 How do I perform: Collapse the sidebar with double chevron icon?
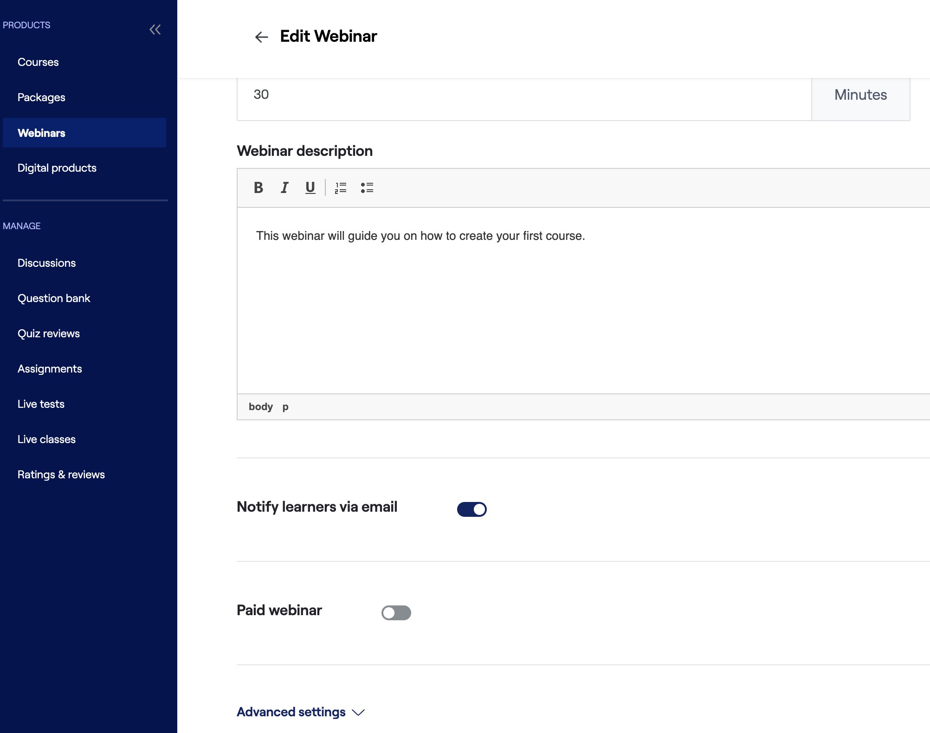tap(155, 30)
